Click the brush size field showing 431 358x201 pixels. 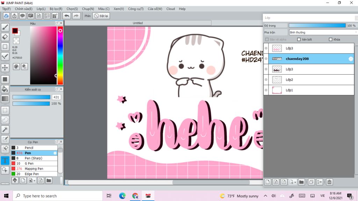coord(56,97)
